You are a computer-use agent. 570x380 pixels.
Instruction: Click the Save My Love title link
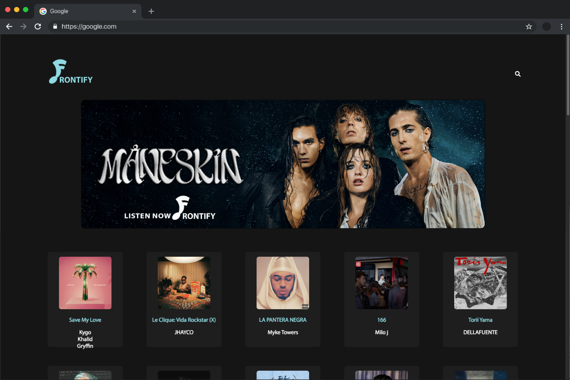(x=85, y=320)
